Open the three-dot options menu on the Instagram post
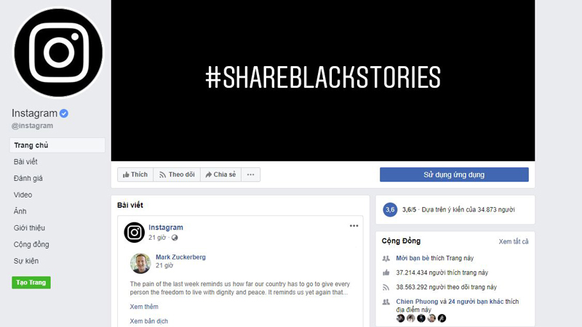The width and height of the screenshot is (582, 327). (354, 226)
